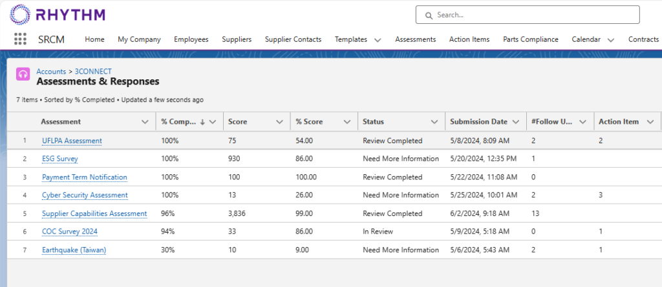This screenshot has height=287, width=662.
Task: Open the Submission Date column dropdown
Action: [515, 122]
